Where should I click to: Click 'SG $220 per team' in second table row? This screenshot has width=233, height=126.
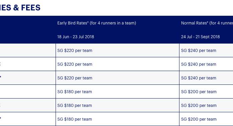(x=75, y=64)
